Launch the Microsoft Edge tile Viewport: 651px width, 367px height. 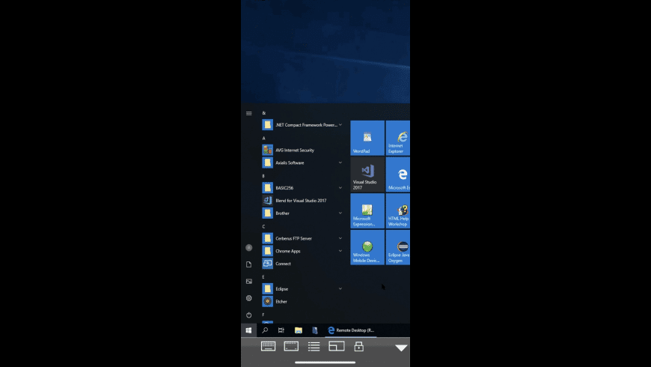[x=398, y=175]
